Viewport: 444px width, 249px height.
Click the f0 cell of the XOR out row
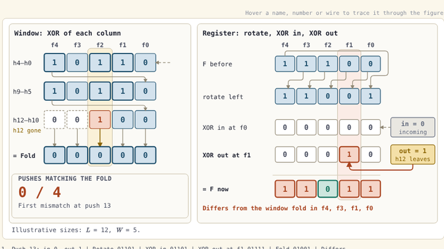point(371,154)
